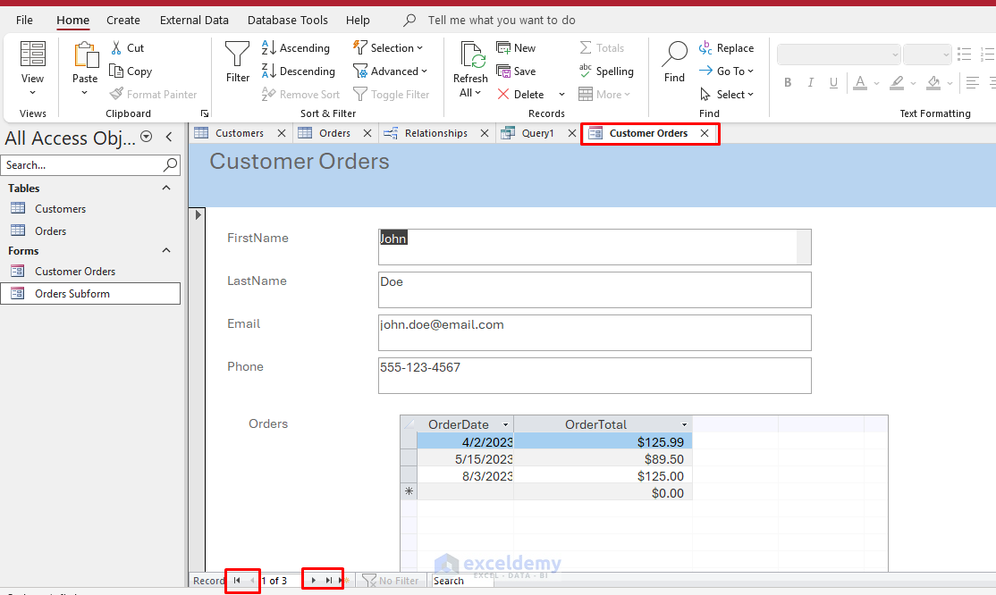Align text left in Text Formatting
996x595 pixels.
972,82
